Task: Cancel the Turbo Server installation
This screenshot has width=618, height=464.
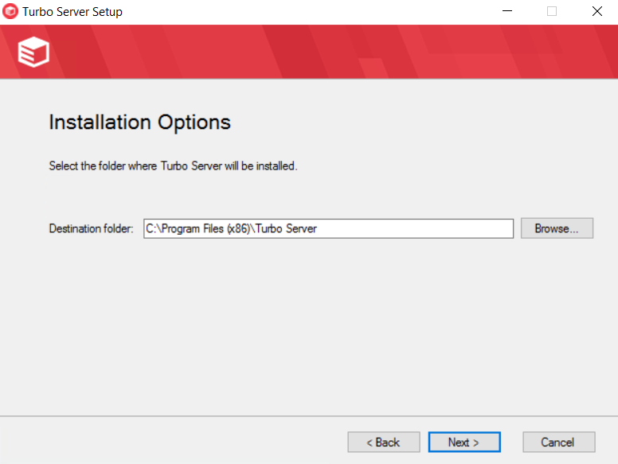Action: (x=558, y=443)
